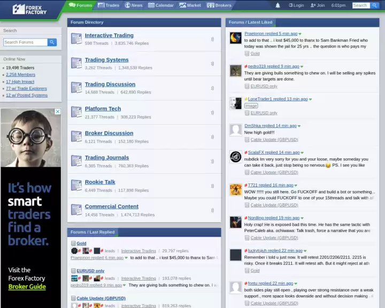Click the Interactive Trading forum icon

[76, 38]
